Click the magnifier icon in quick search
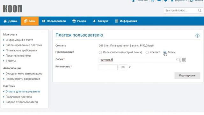Viewport: 204px width, 115px height. click(x=200, y=10)
